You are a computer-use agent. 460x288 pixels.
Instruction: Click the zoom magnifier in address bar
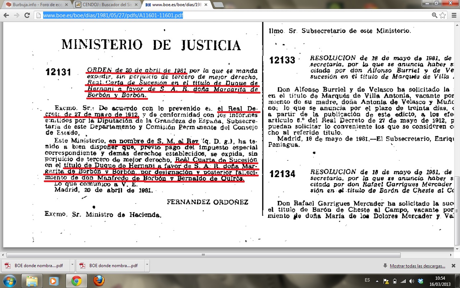pos(434,15)
